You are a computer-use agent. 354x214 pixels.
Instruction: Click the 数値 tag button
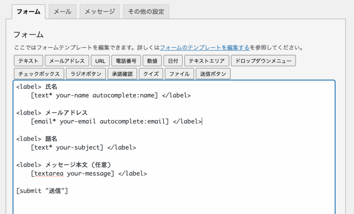pyautogui.click(x=152, y=61)
